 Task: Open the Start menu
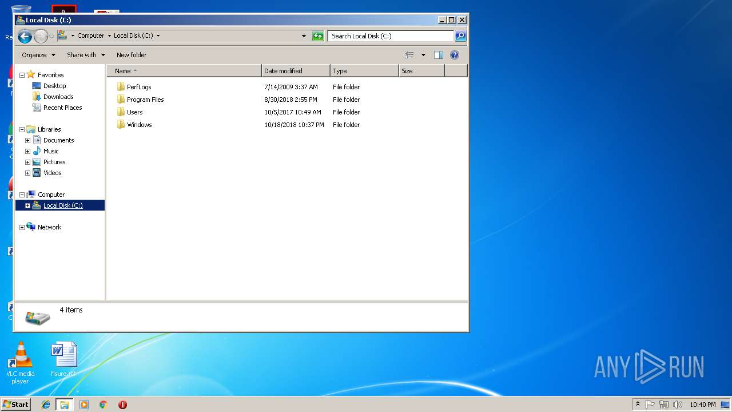click(x=16, y=405)
